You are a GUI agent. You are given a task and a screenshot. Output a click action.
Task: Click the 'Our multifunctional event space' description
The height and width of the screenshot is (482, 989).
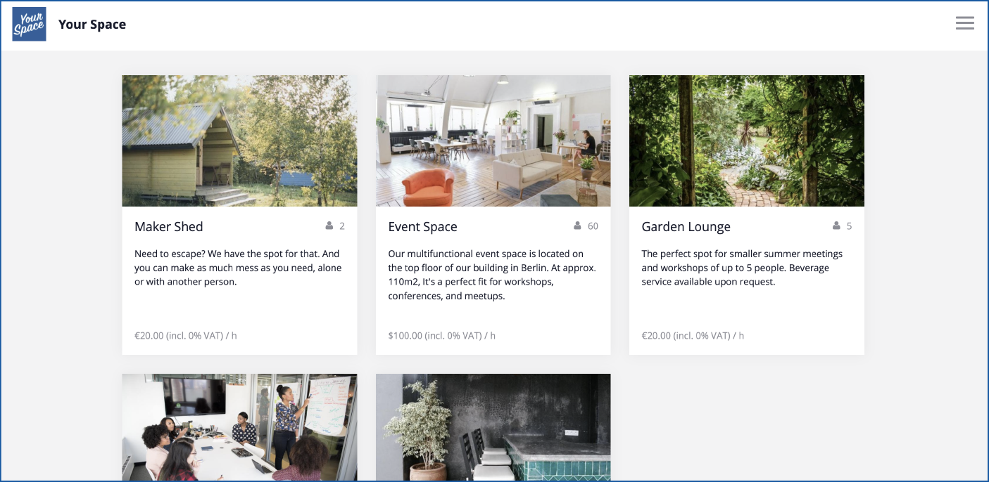(x=493, y=275)
